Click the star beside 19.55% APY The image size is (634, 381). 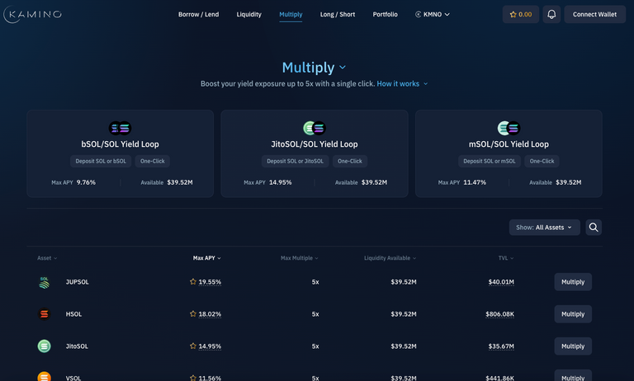193,281
